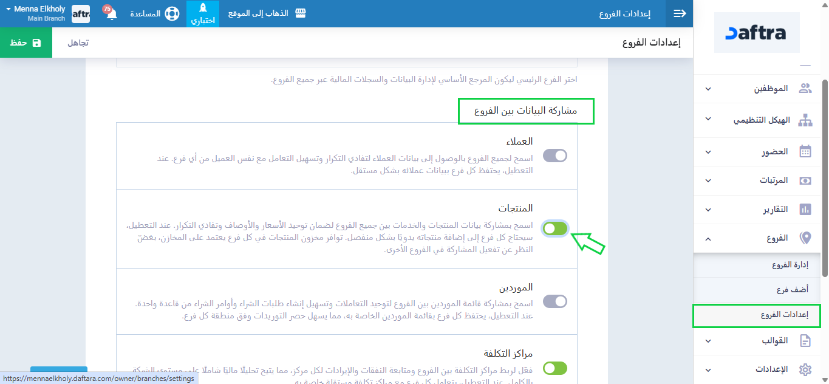The height and width of the screenshot is (384, 829).
Task: Click the التقارير chart icon in sidebar
Action: pyautogui.click(x=805, y=209)
